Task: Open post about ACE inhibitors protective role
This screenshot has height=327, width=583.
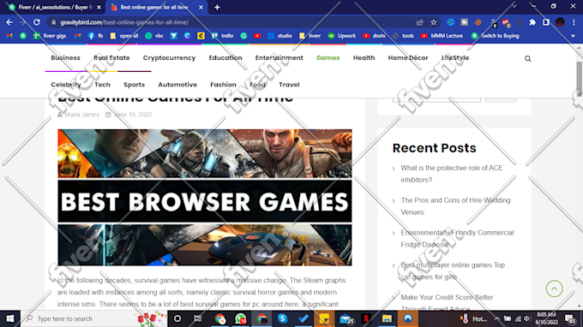Action: (452, 174)
